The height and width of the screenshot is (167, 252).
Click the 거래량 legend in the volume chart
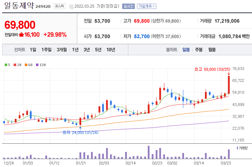click(x=242, y=148)
